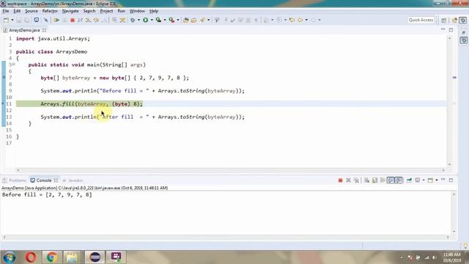Click the New file toolbar icon
The image size is (469, 264).
[x=6, y=20]
